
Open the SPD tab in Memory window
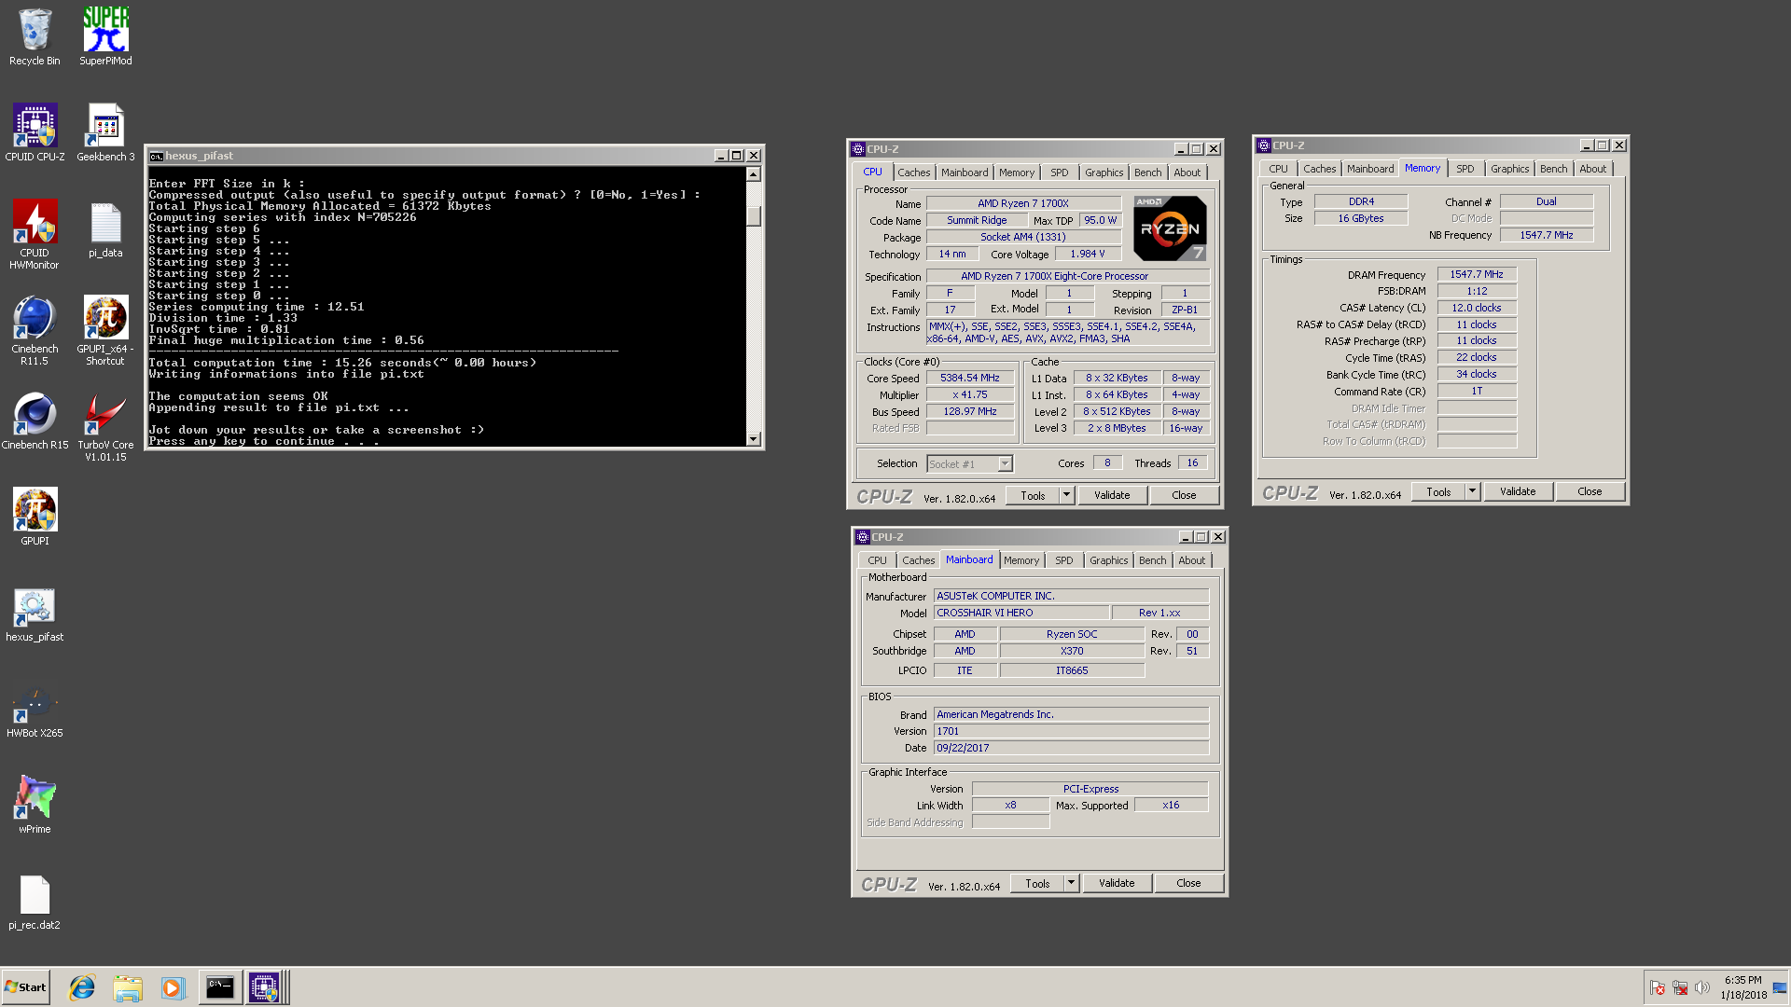click(1465, 169)
